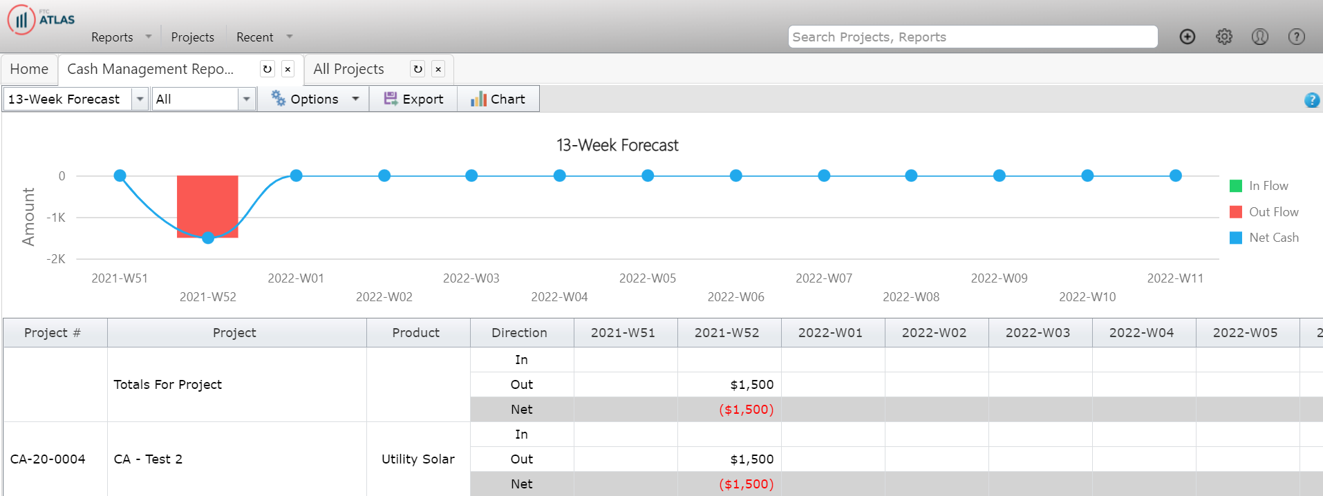Click the Export button
The height and width of the screenshot is (496, 1323).
(x=413, y=99)
